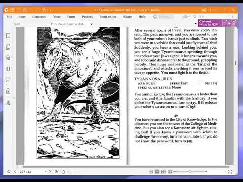Viewport: 243px width, 182px height.
Task: Expand the navigation panel side arrow
Action: tap(14, 98)
